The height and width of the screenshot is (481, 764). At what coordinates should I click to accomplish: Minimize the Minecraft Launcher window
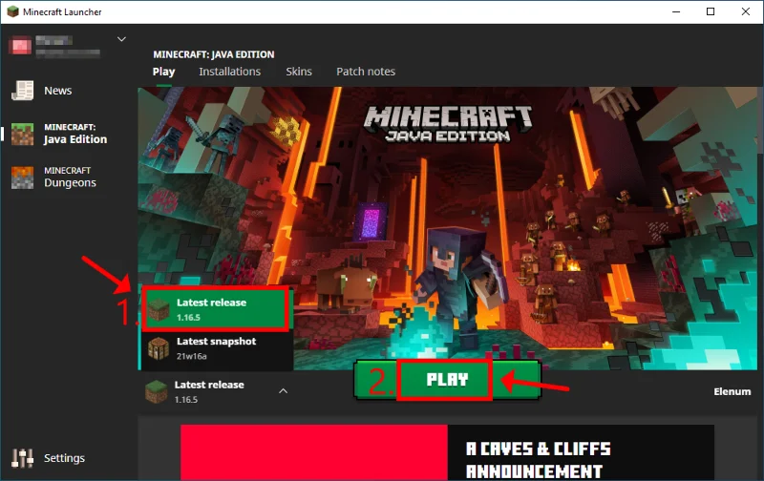676,11
